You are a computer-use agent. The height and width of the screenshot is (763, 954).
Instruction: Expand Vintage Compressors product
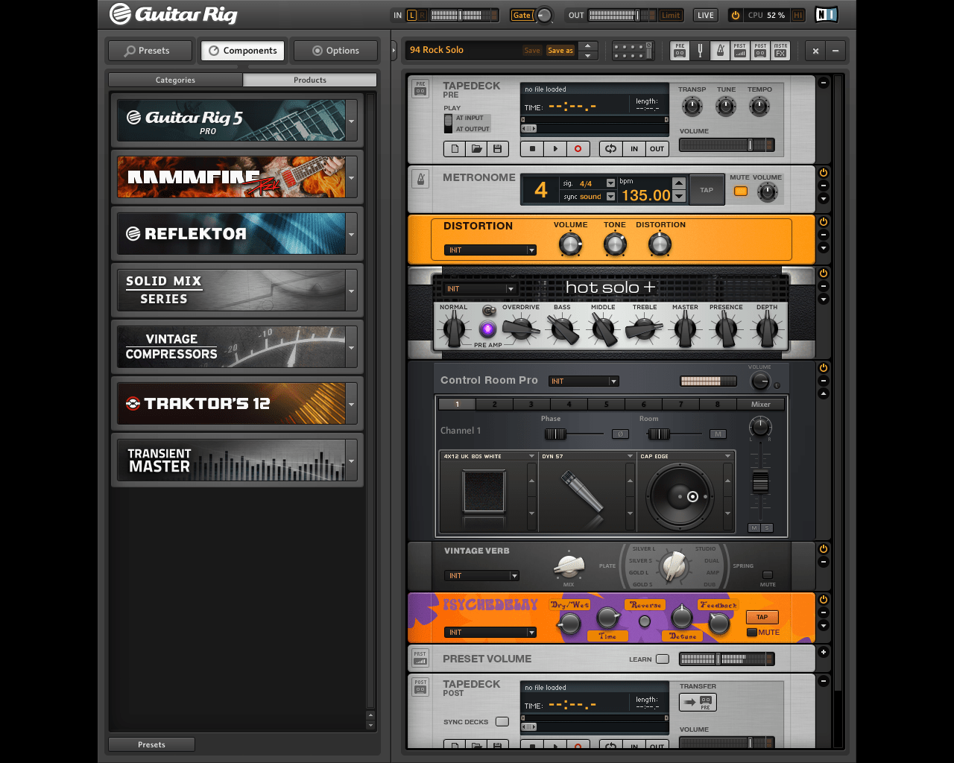351,347
